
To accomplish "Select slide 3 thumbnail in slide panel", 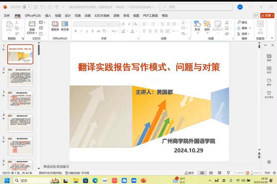I will 20,100.
